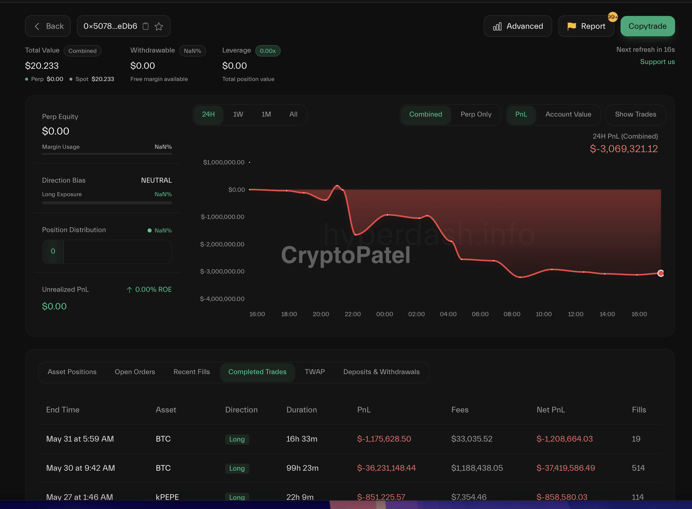Image resolution: width=692 pixels, height=509 pixels.
Task: Click the Advanced bar chart icon
Action: tap(497, 26)
